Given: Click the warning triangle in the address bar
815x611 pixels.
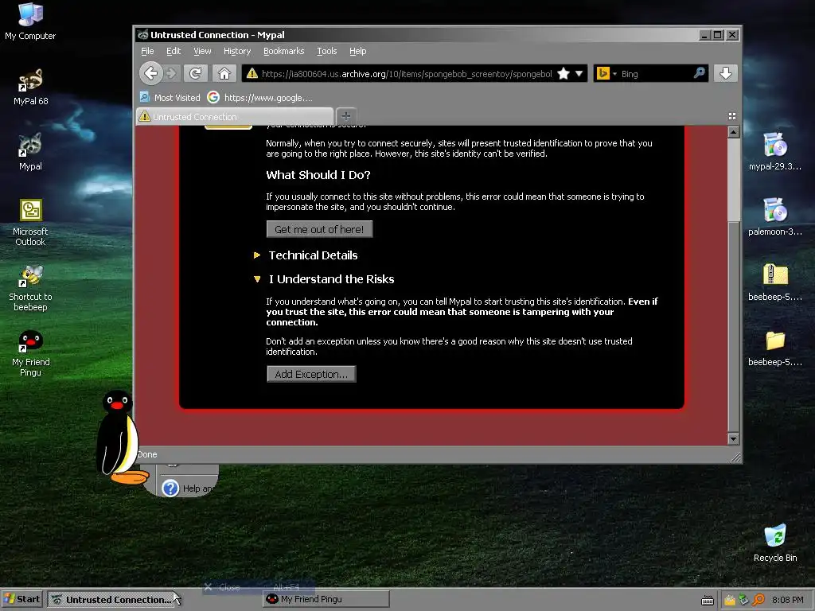Looking at the screenshot, I should click(x=252, y=73).
